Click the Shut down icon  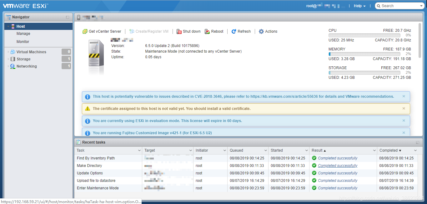click(x=179, y=31)
